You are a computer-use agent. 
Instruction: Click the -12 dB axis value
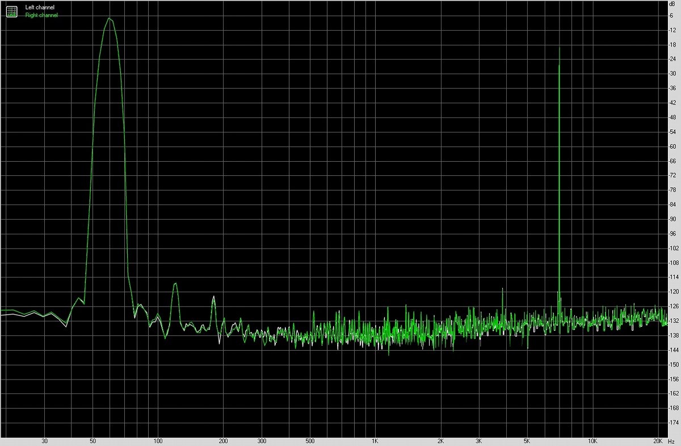[x=673, y=30]
